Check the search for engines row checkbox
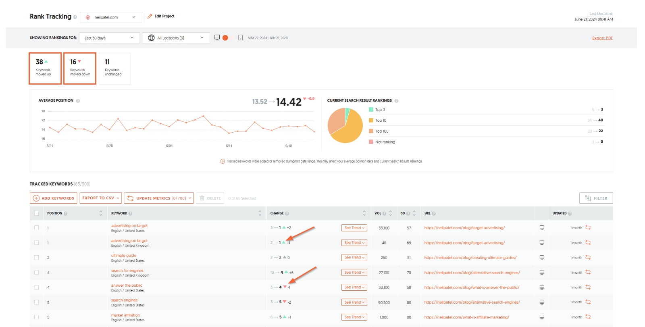645x327 pixels. tap(37, 273)
